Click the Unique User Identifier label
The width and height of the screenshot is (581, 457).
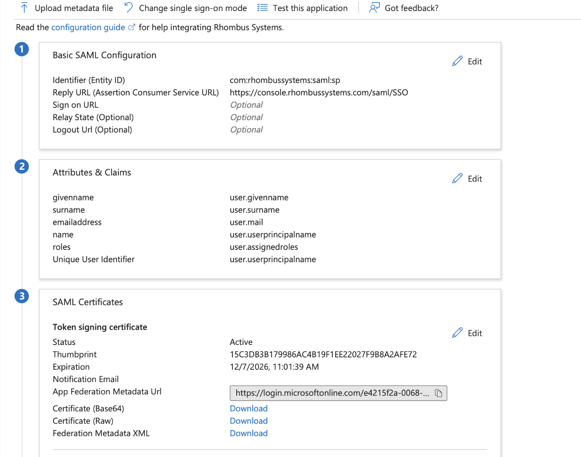click(94, 259)
